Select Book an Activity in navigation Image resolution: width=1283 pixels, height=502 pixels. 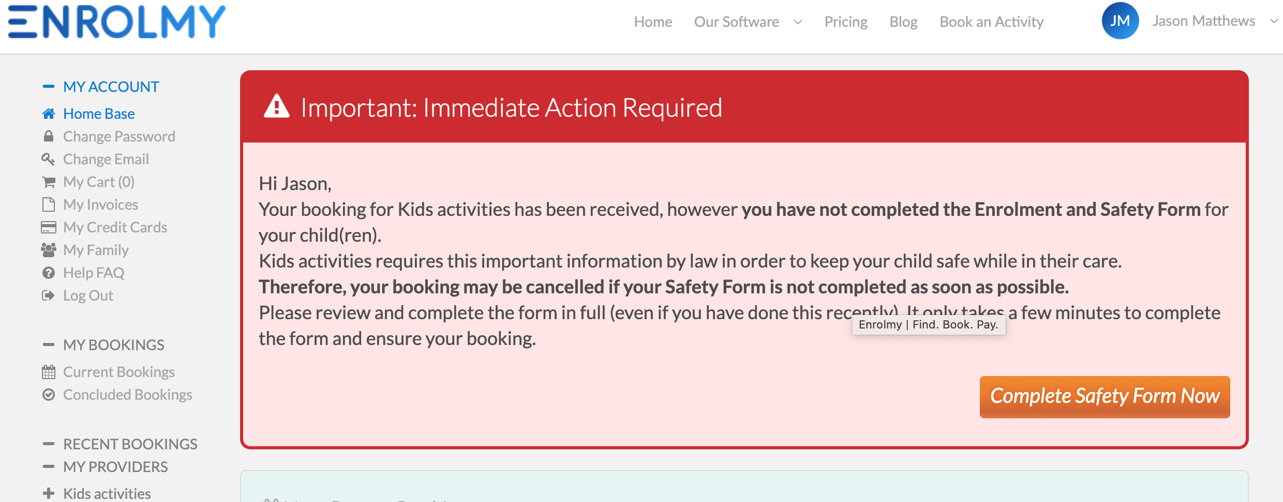991,22
